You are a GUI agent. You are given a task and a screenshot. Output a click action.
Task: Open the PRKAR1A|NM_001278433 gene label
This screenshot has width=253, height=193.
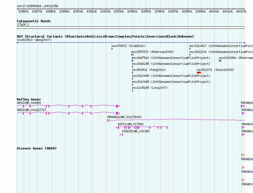tap(124, 117)
